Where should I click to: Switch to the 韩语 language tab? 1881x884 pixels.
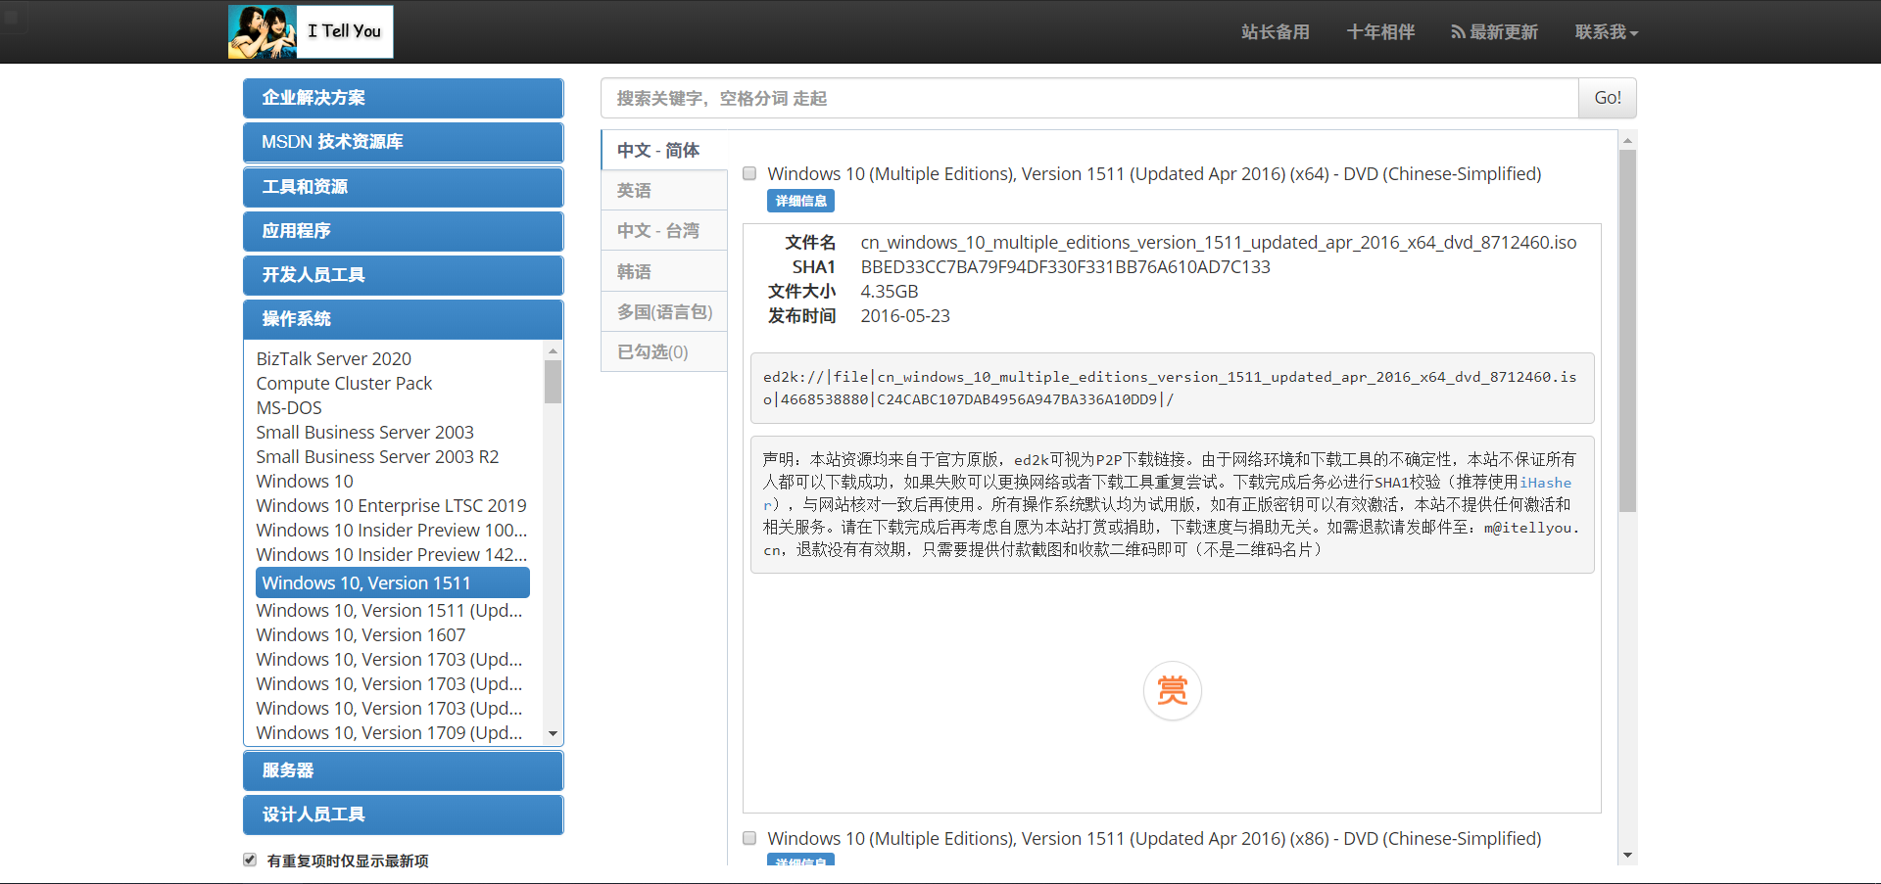(663, 271)
